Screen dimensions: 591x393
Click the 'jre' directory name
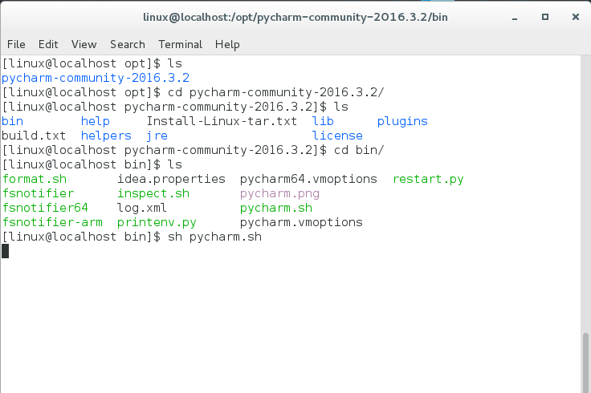point(157,136)
